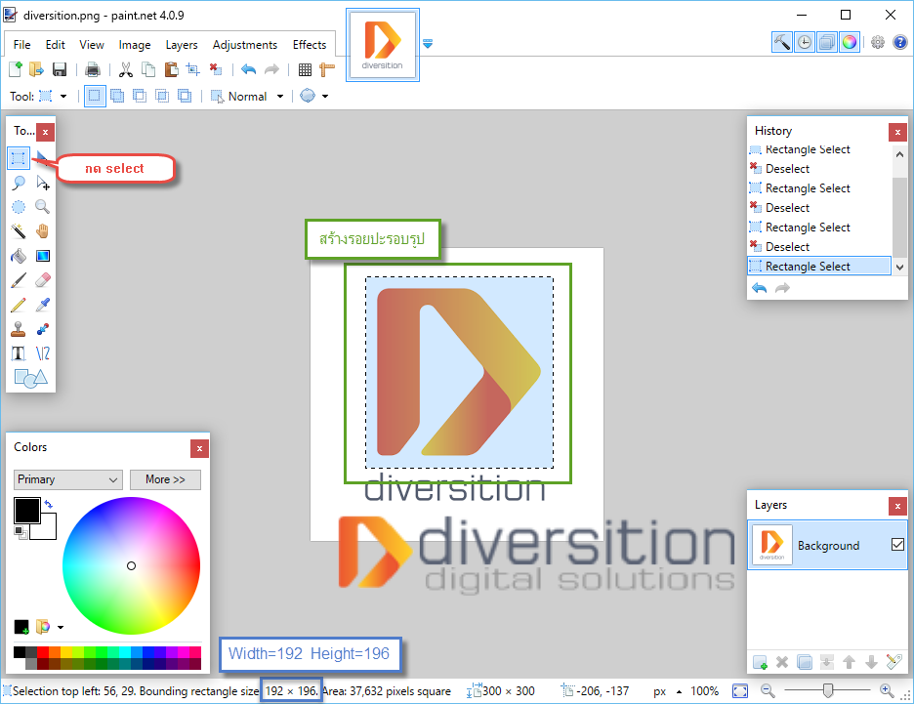This screenshot has width=914, height=704.
Task: Open the image list dropdown arrow
Action: pos(428,44)
